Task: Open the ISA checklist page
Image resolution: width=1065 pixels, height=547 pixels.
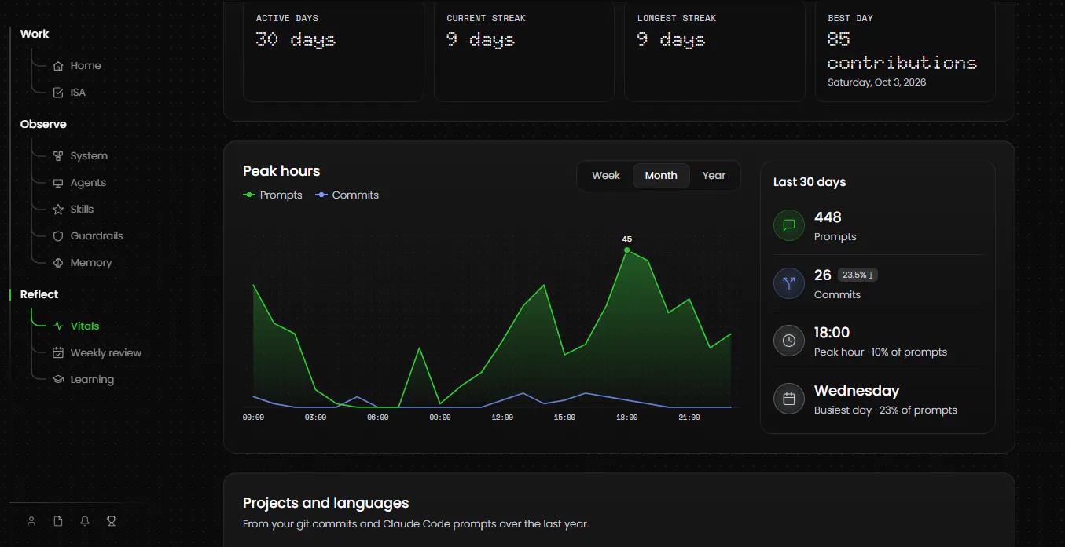Action: [69, 93]
